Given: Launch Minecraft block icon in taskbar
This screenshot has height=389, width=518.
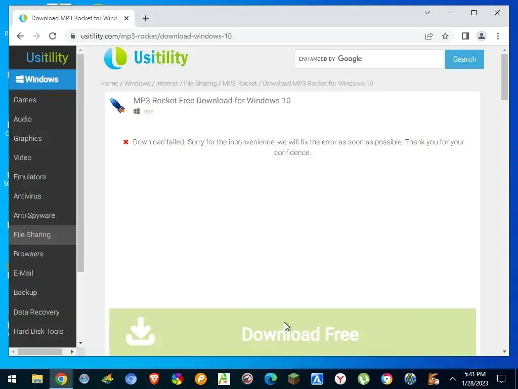Looking at the screenshot, I should [293, 379].
